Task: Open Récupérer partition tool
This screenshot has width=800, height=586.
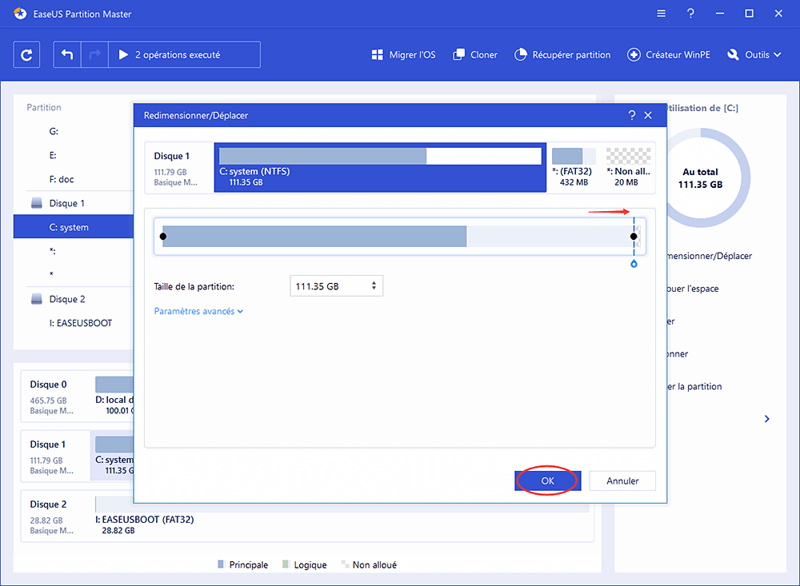Action: 562,55
